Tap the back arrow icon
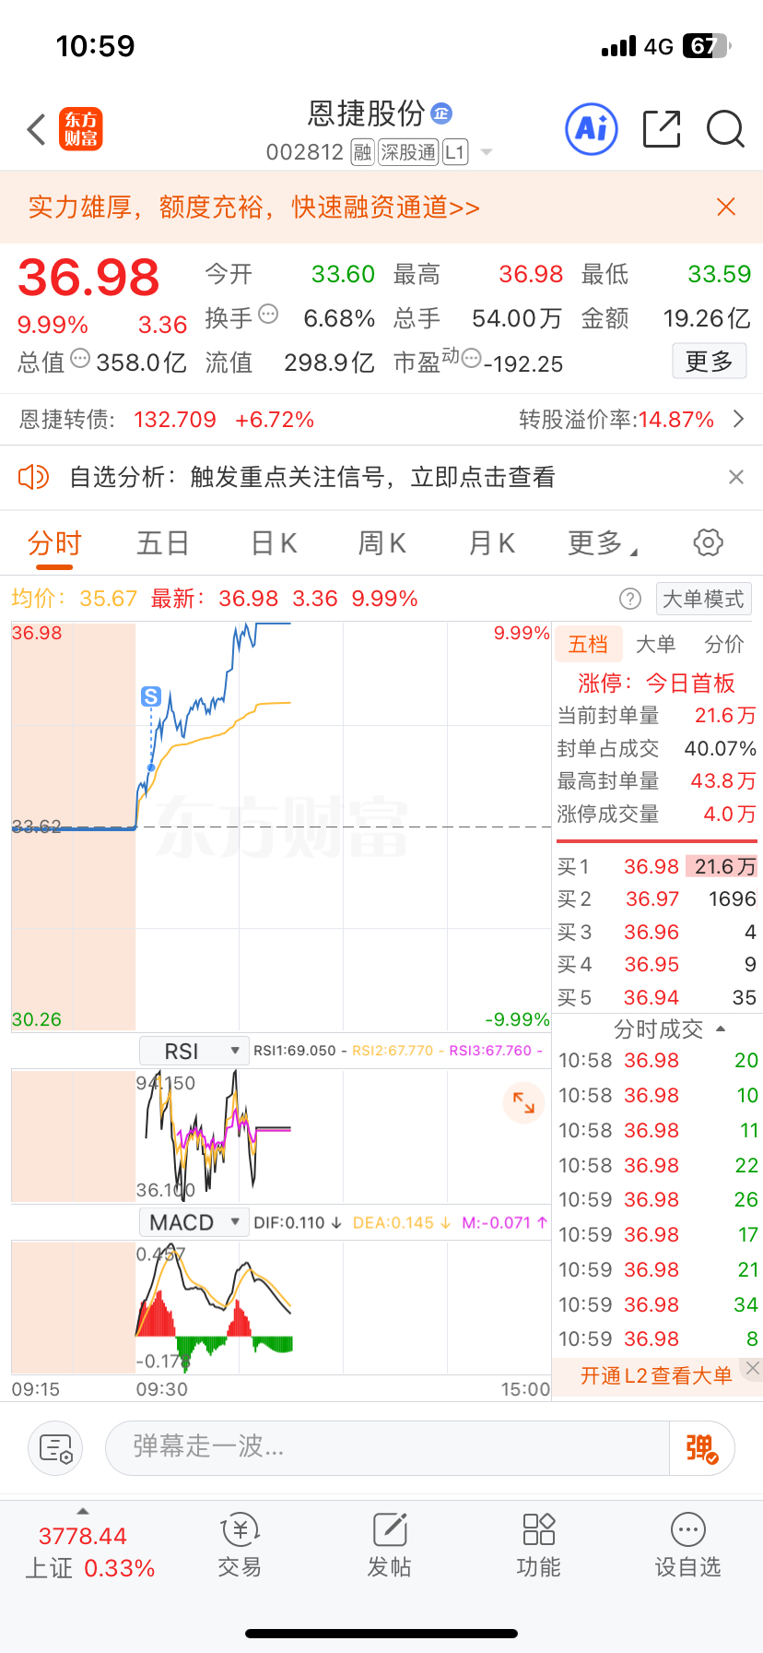The width and height of the screenshot is (763, 1653). [37, 129]
